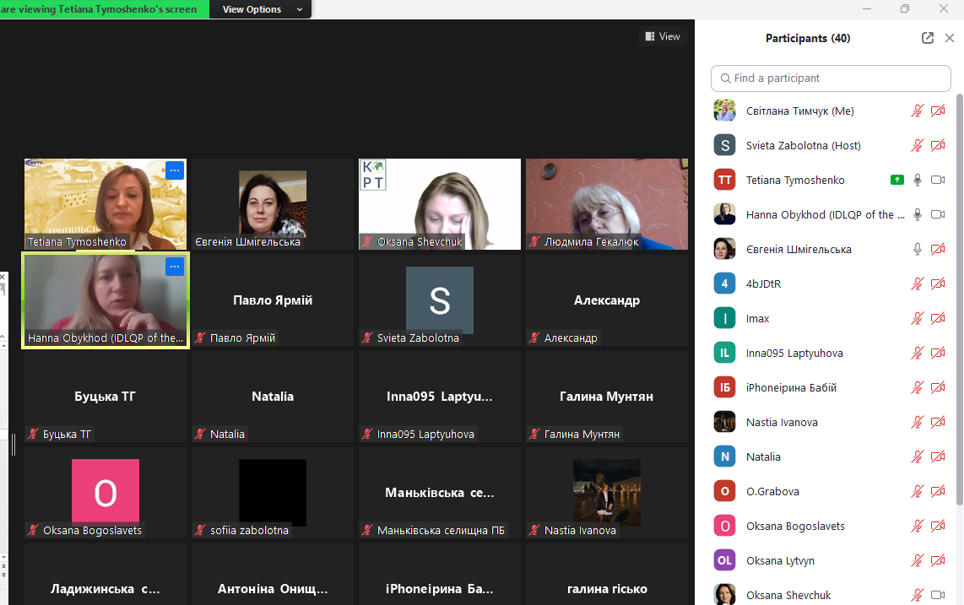Select галина гісько's video tile
Viewport: 964px width, 605px height.
point(607,575)
